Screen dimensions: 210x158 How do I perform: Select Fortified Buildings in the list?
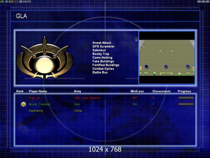106,65
